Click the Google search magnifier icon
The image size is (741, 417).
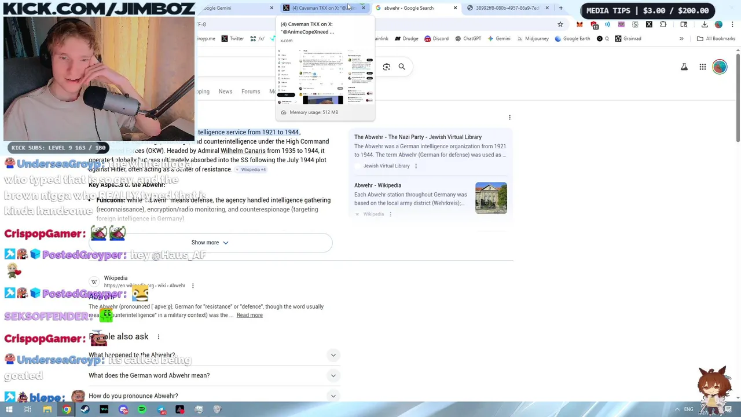coord(402,67)
